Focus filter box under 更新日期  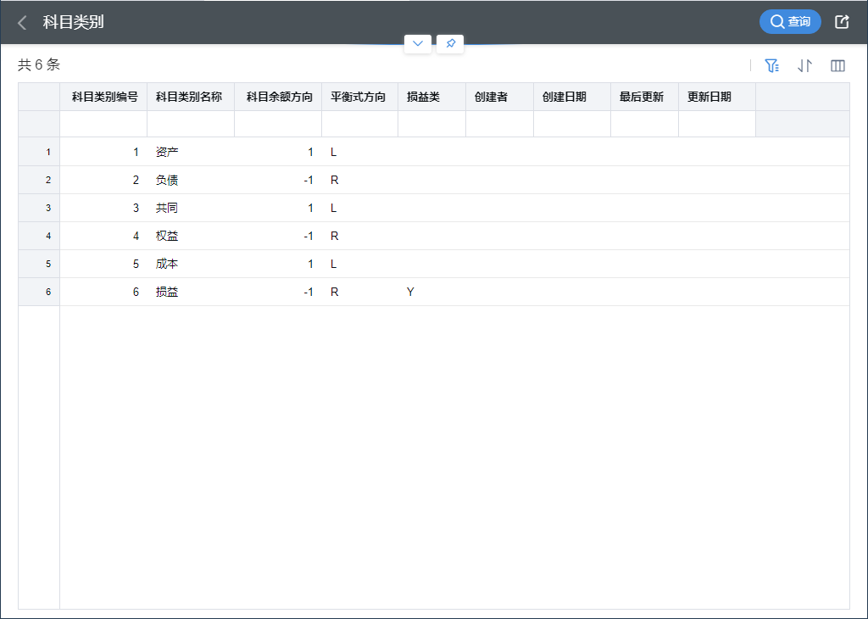pos(717,124)
